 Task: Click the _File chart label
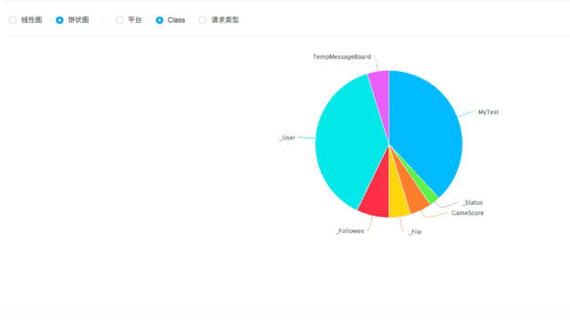[x=415, y=231]
